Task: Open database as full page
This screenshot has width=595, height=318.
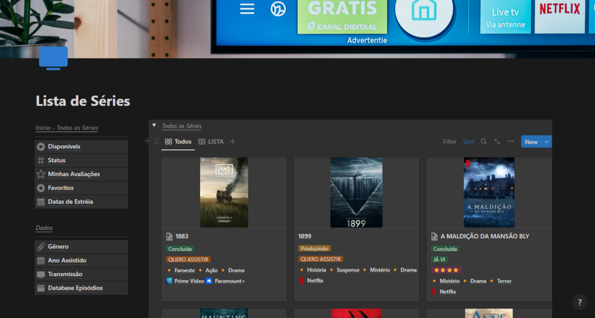Action: point(497,142)
